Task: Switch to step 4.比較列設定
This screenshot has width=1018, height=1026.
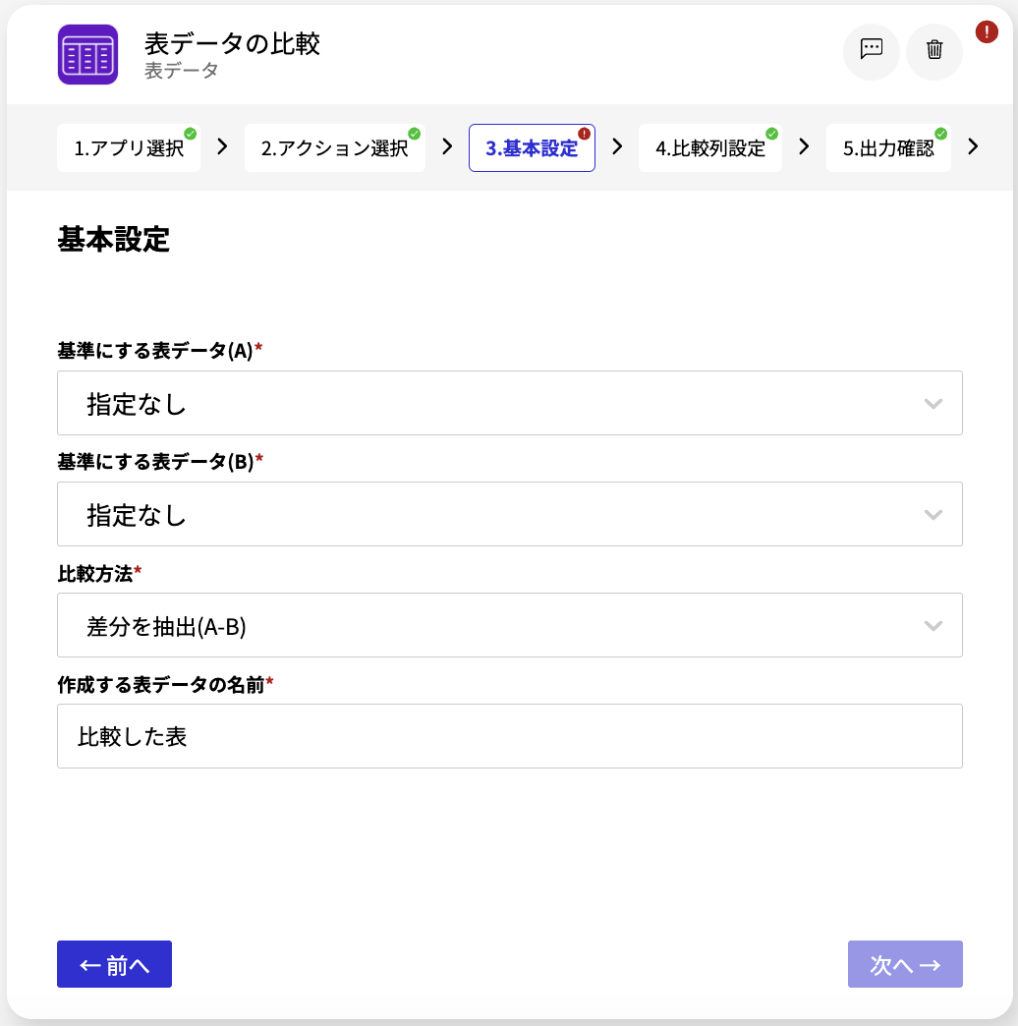Action: [710, 148]
